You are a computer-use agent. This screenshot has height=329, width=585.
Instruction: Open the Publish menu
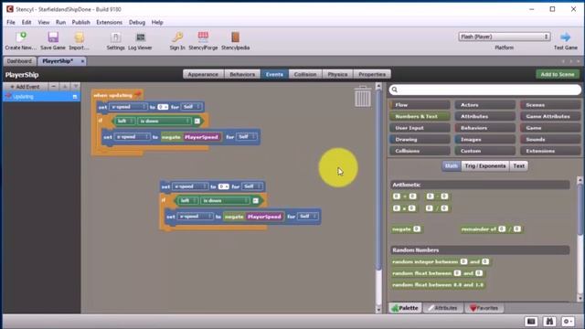81,22
